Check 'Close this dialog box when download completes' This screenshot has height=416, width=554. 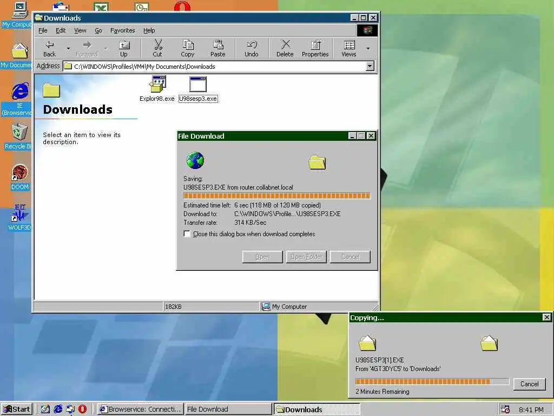(187, 234)
